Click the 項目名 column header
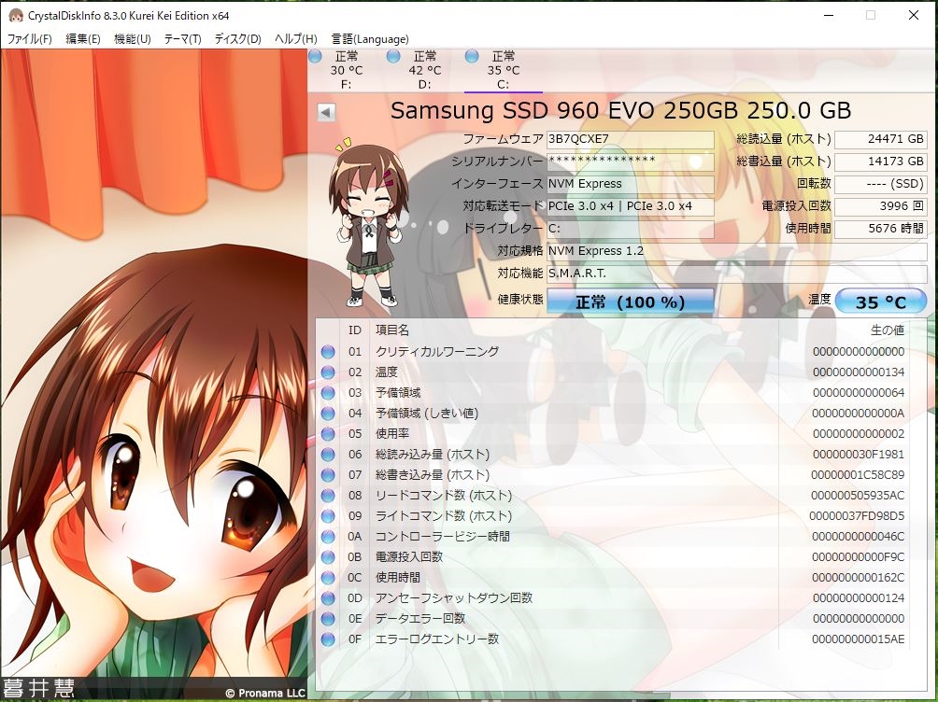Viewport: 938px width, 702px height. click(392, 330)
